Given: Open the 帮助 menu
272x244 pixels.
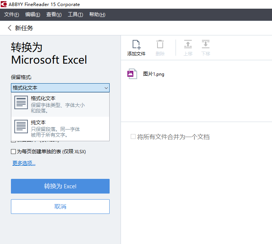Looking at the screenshot, I should tap(97, 15).
